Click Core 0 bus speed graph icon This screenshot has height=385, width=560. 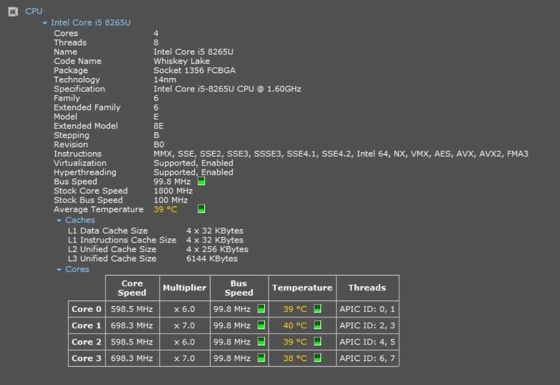261,309
